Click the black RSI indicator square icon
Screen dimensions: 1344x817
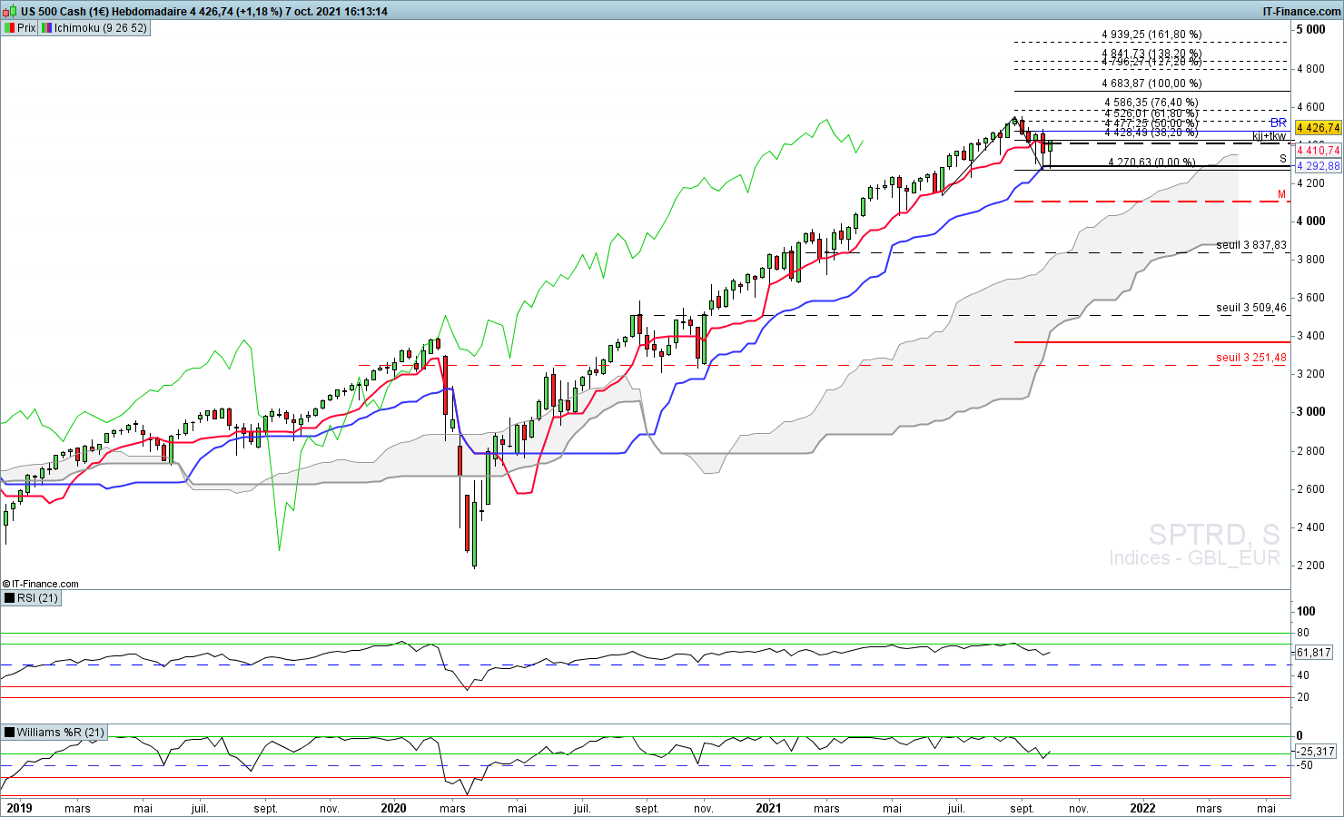[x=9, y=598]
